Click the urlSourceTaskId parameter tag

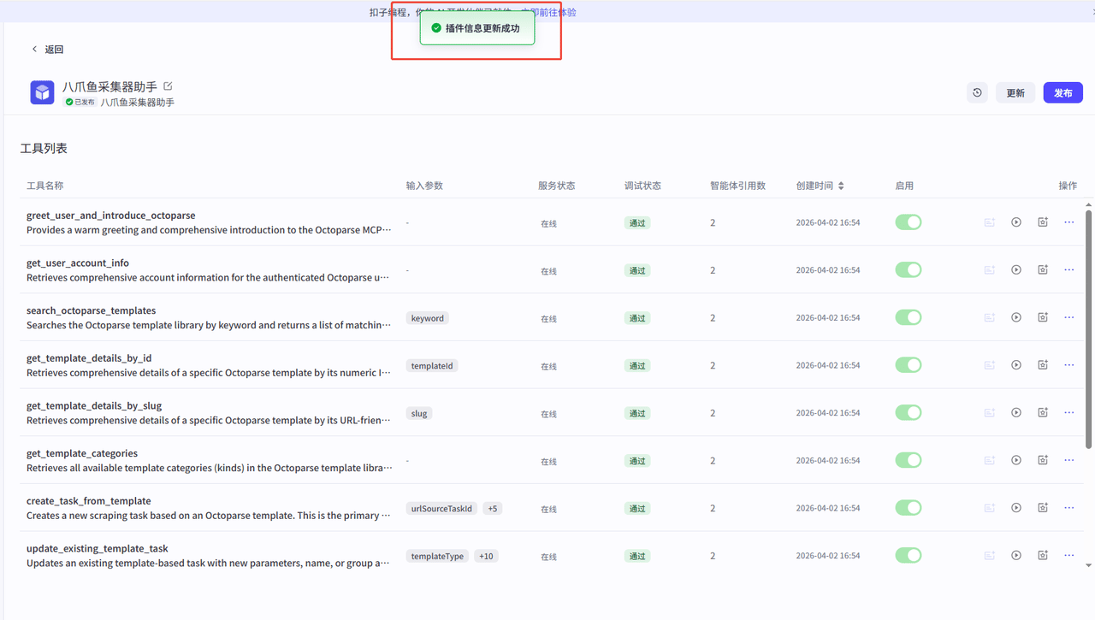441,509
